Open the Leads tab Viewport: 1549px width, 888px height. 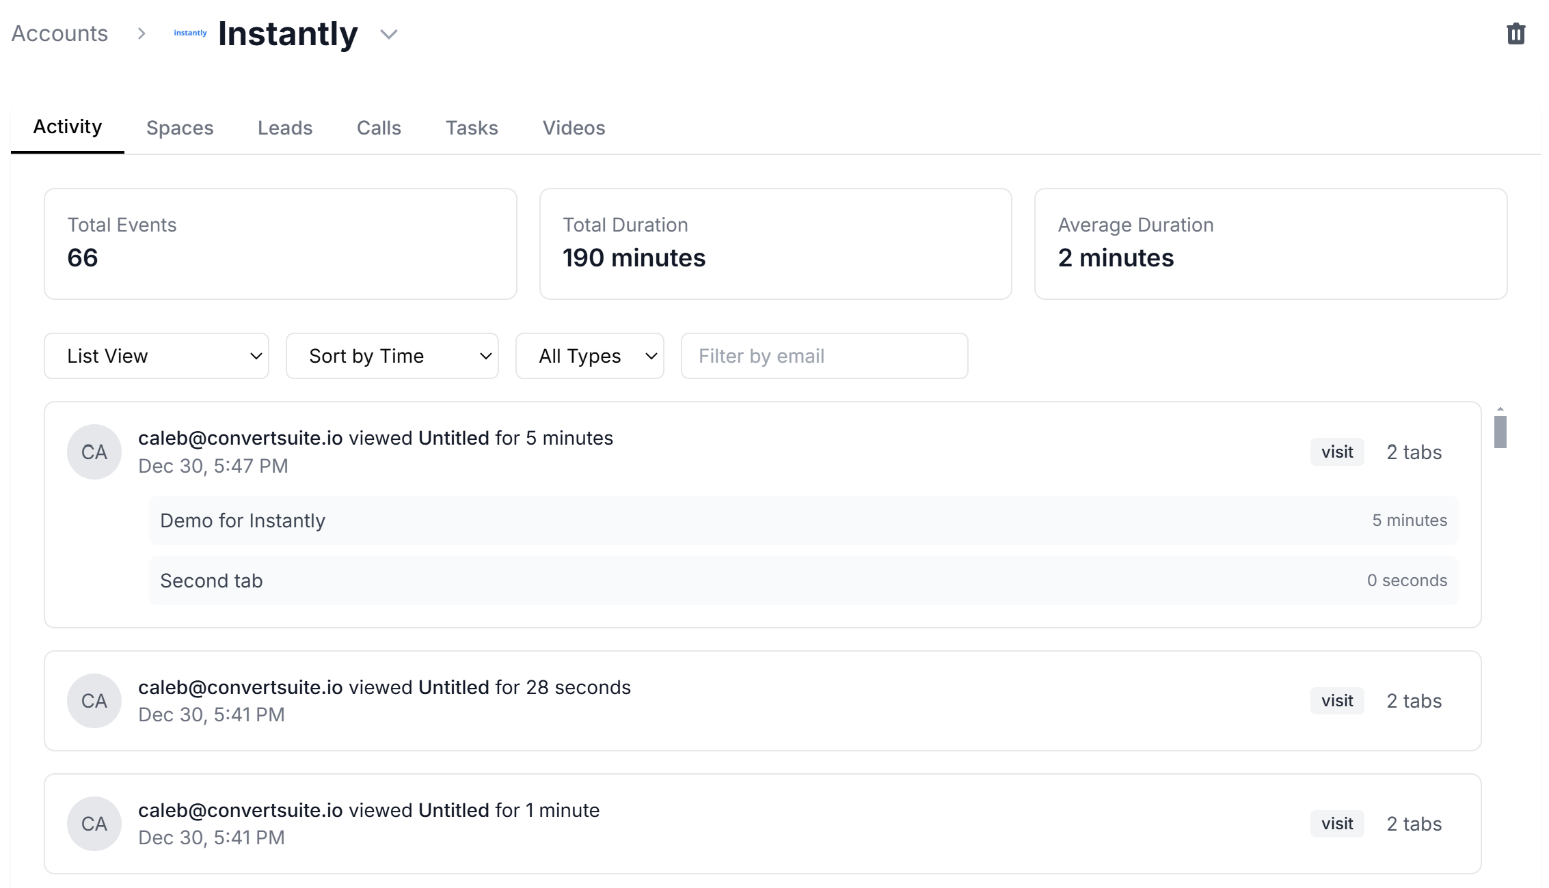coord(285,128)
